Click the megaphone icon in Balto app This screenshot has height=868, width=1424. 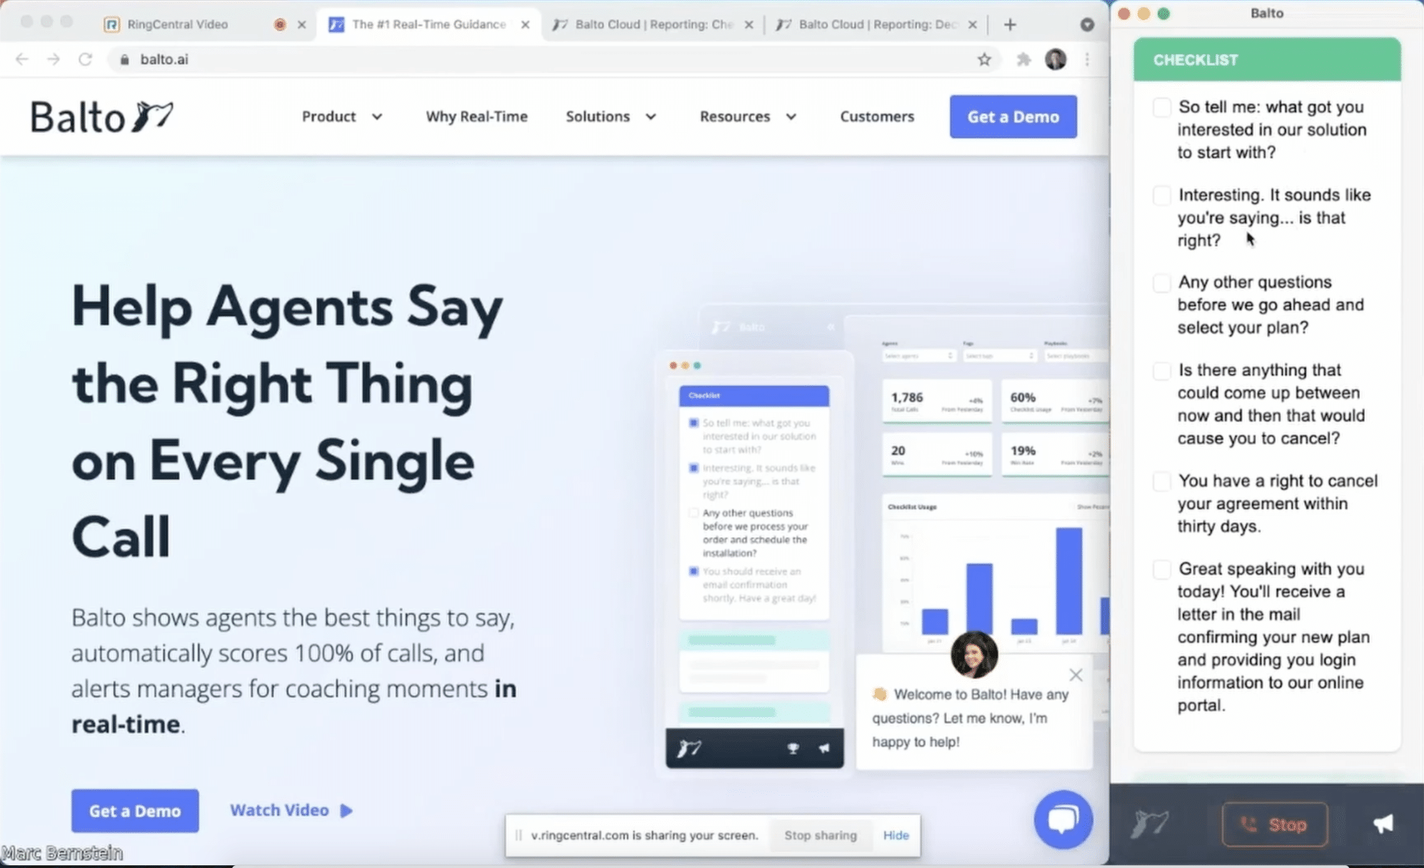[1383, 824]
